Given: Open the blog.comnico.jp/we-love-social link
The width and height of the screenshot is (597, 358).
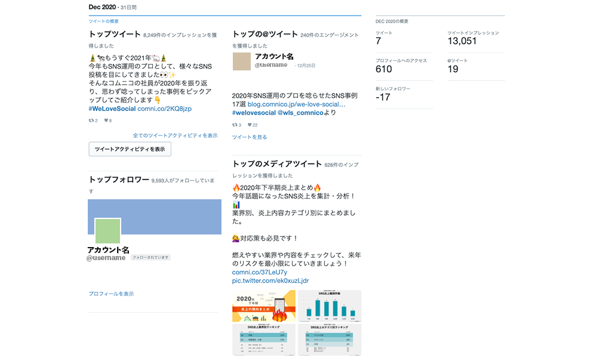Looking at the screenshot, I should 297,104.
